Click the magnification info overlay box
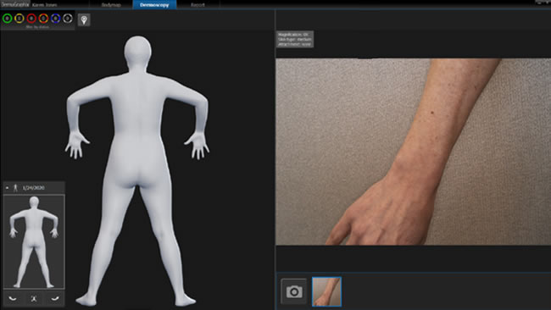551x310 pixels. [295, 39]
